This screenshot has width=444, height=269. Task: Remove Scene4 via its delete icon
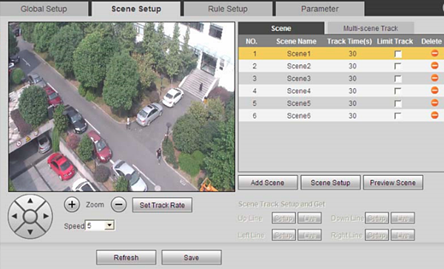tap(434, 90)
